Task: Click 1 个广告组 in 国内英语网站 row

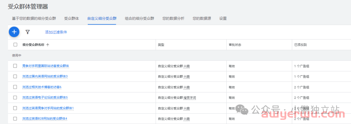Action: coord(302,77)
